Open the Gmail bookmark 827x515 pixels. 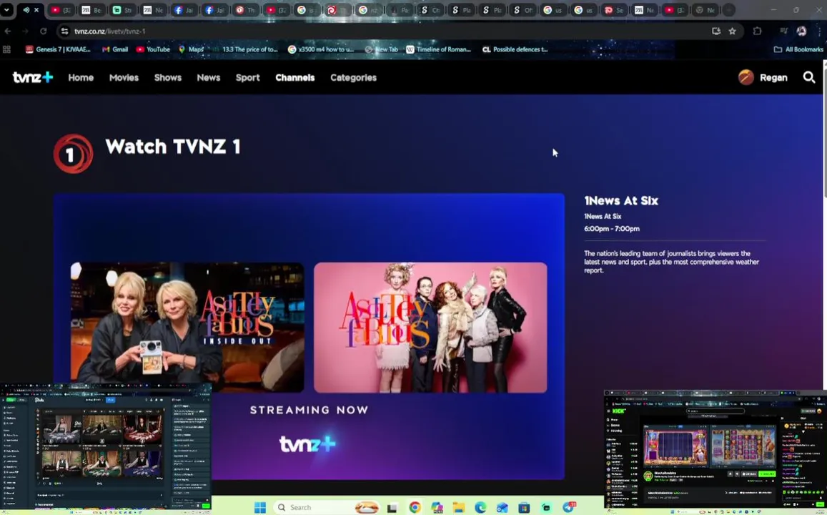[x=115, y=49]
